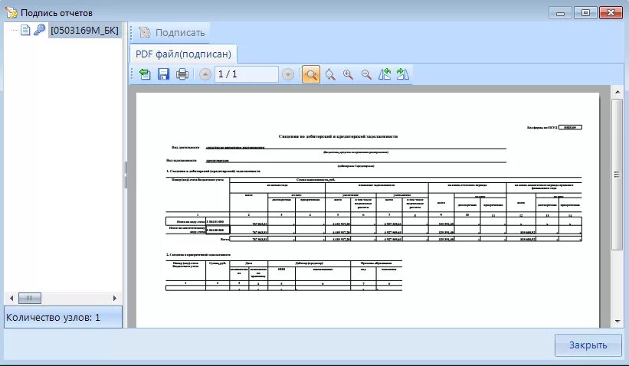Viewport: 629px width, 366px height.
Task: Select the [0503169M_БК] tree node
Action: coord(84,31)
